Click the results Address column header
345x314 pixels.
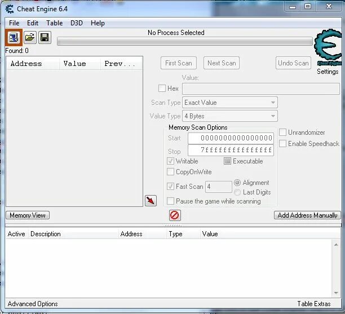33,64
